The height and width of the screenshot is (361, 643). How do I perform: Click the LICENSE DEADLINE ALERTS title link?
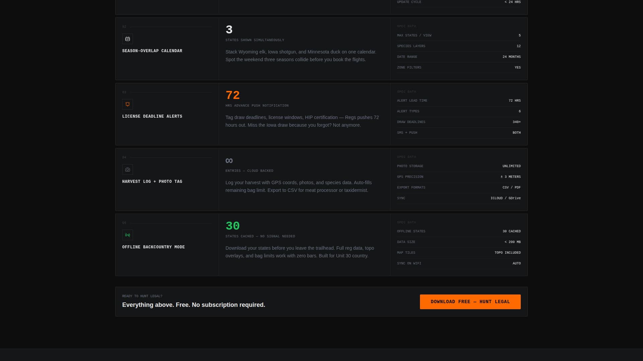pyautogui.click(x=152, y=116)
